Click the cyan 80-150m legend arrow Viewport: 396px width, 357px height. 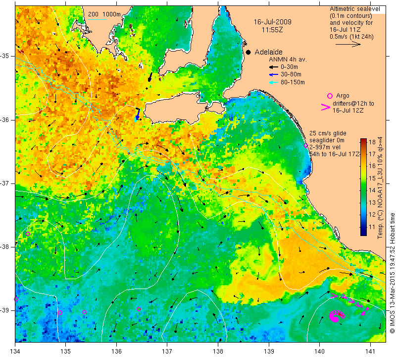[274, 82]
